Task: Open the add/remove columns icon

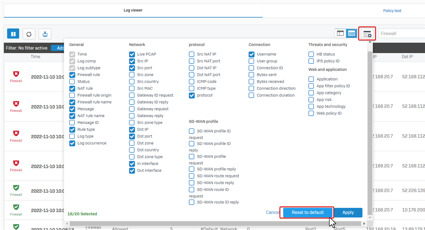Action: point(367,34)
